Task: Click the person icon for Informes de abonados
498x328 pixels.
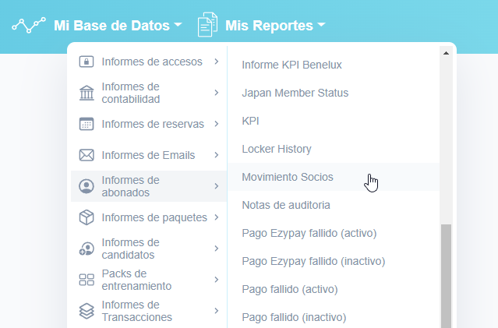Action: tap(87, 186)
